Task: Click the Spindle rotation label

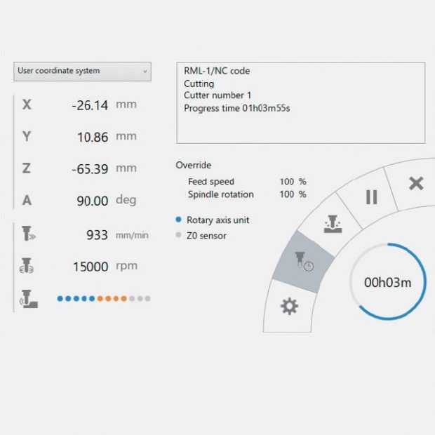Action: click(x=221, y=194)
